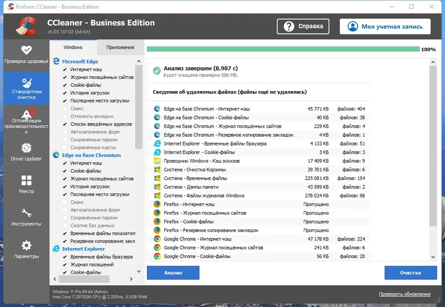The width and height of the screenshot is (445, 307).
Task: Click the CCleaner logo in header
Action: pos(26,26)
